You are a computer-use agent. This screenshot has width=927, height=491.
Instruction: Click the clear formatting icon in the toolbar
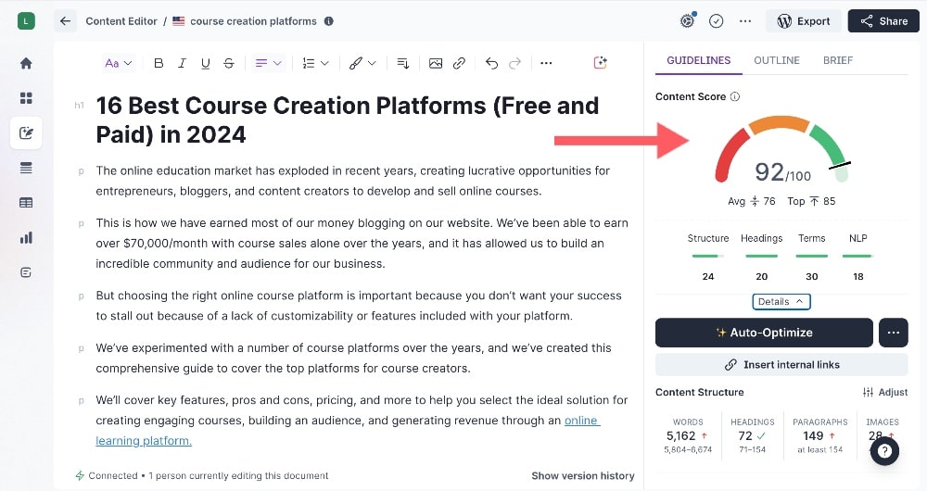(x=403, y=63)
